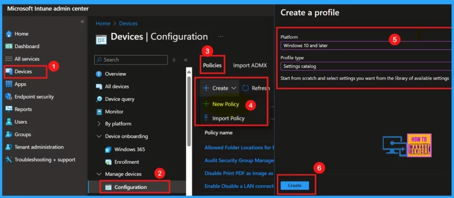
Task: Select the Windows 365 cube icon
Action: [108, 150]
